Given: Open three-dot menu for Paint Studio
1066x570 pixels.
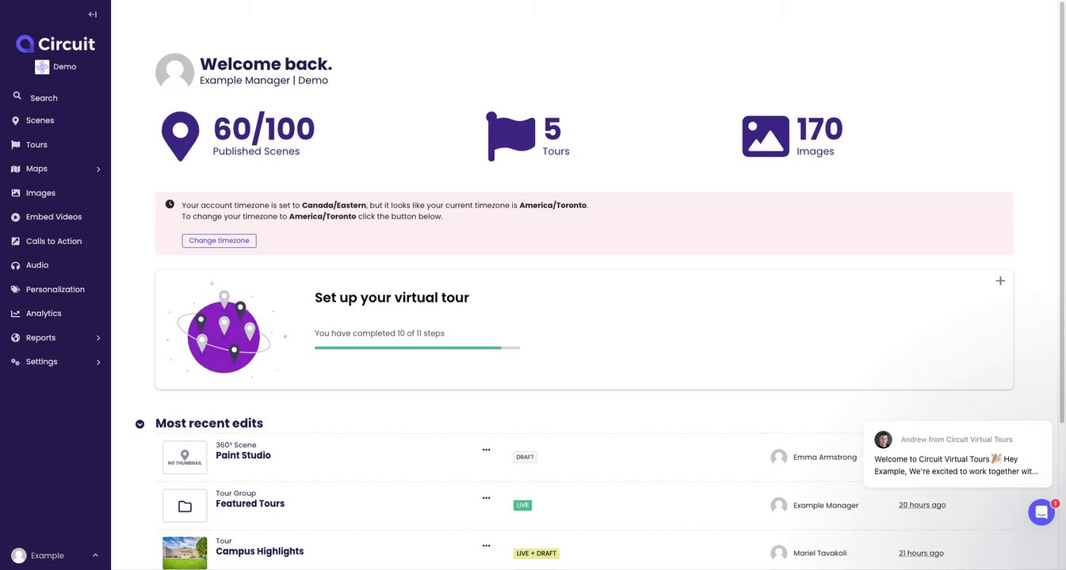Looking at the screenshot, I should [x=486, y=450].
